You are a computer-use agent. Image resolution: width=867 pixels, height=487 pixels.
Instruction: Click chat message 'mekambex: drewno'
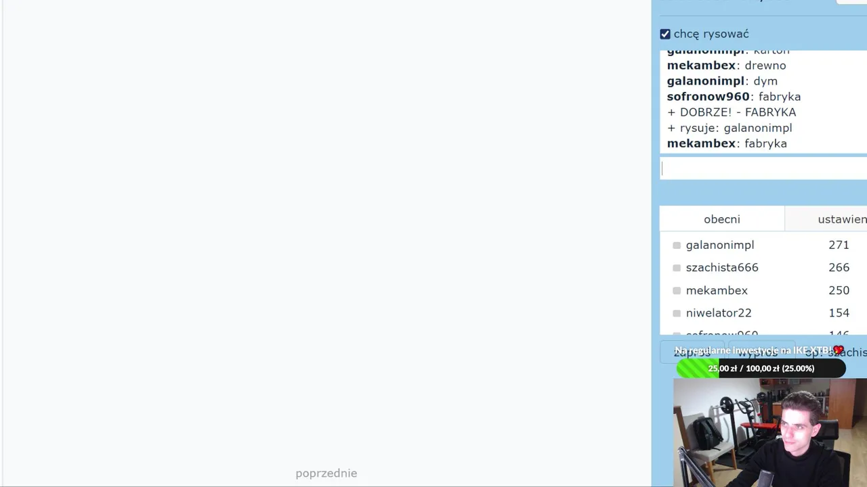pyautogui.click(x=726, y=66)
